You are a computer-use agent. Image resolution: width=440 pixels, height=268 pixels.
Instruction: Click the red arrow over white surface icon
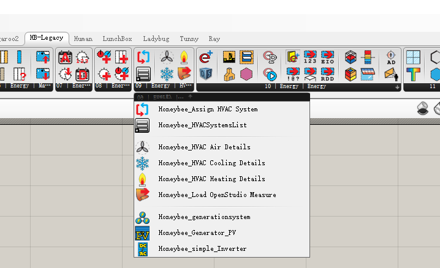pos(310,74)
